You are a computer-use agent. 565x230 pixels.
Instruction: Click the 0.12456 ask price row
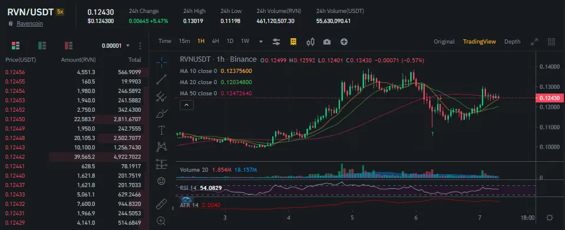[74, 72]
